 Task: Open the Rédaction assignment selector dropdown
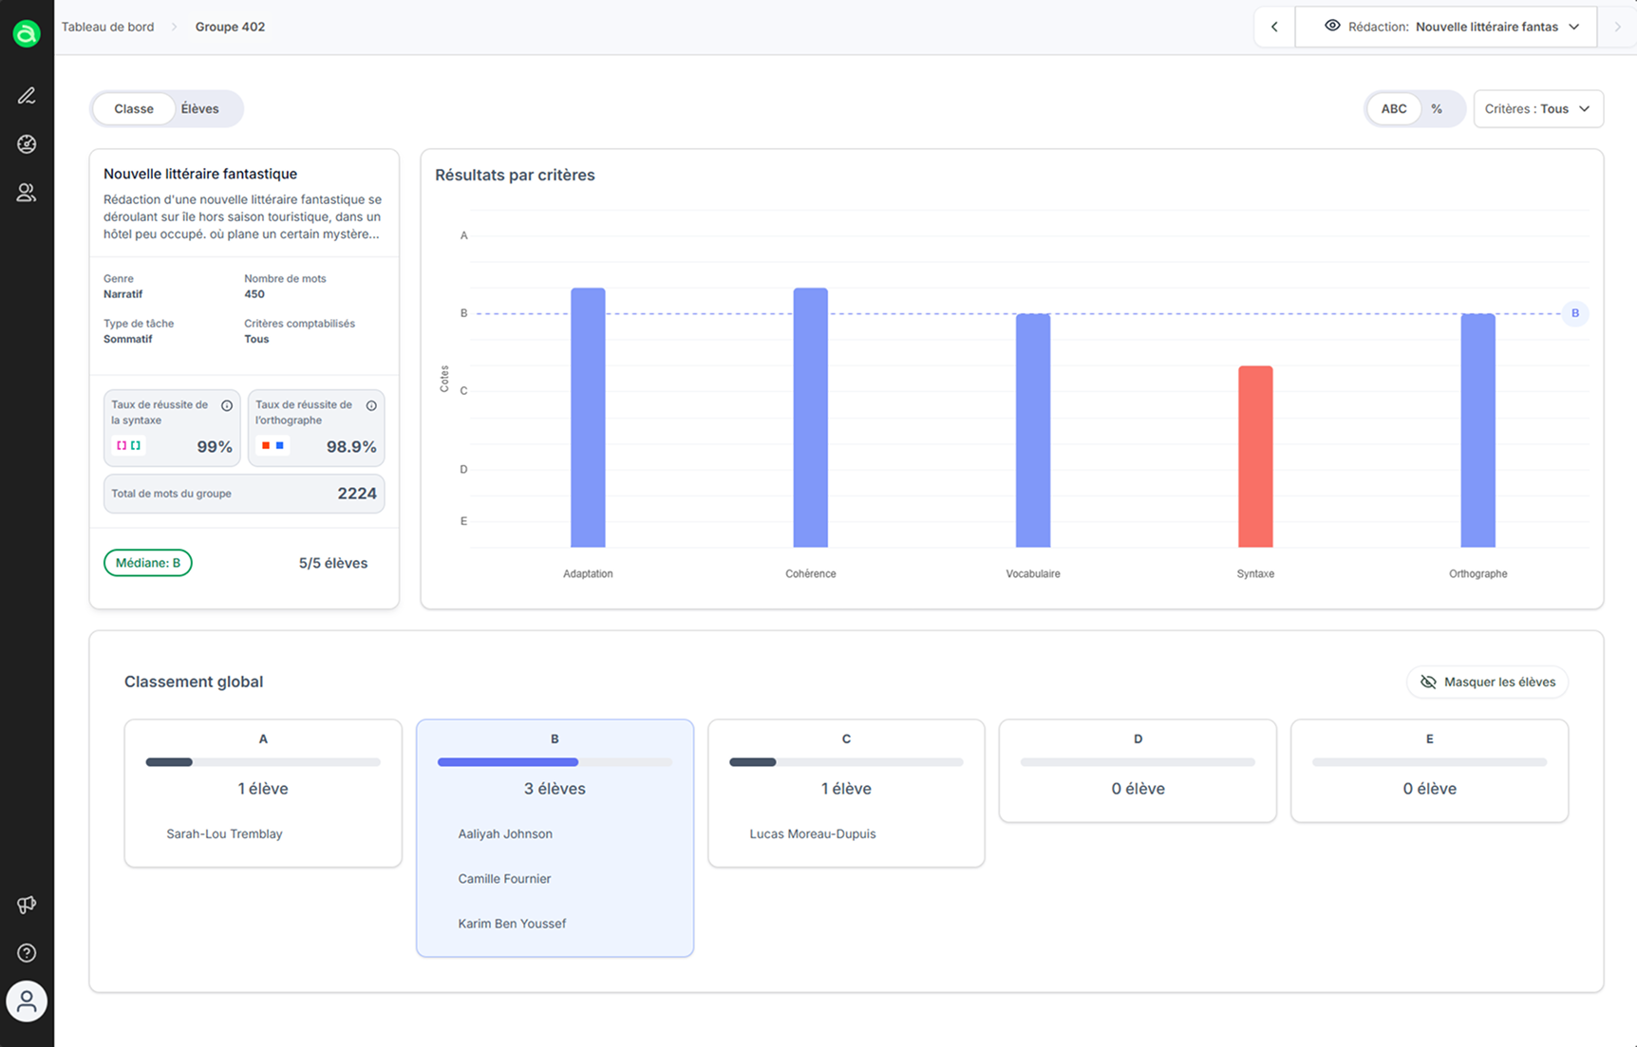pyautogui.click(x=1450, y=27)
